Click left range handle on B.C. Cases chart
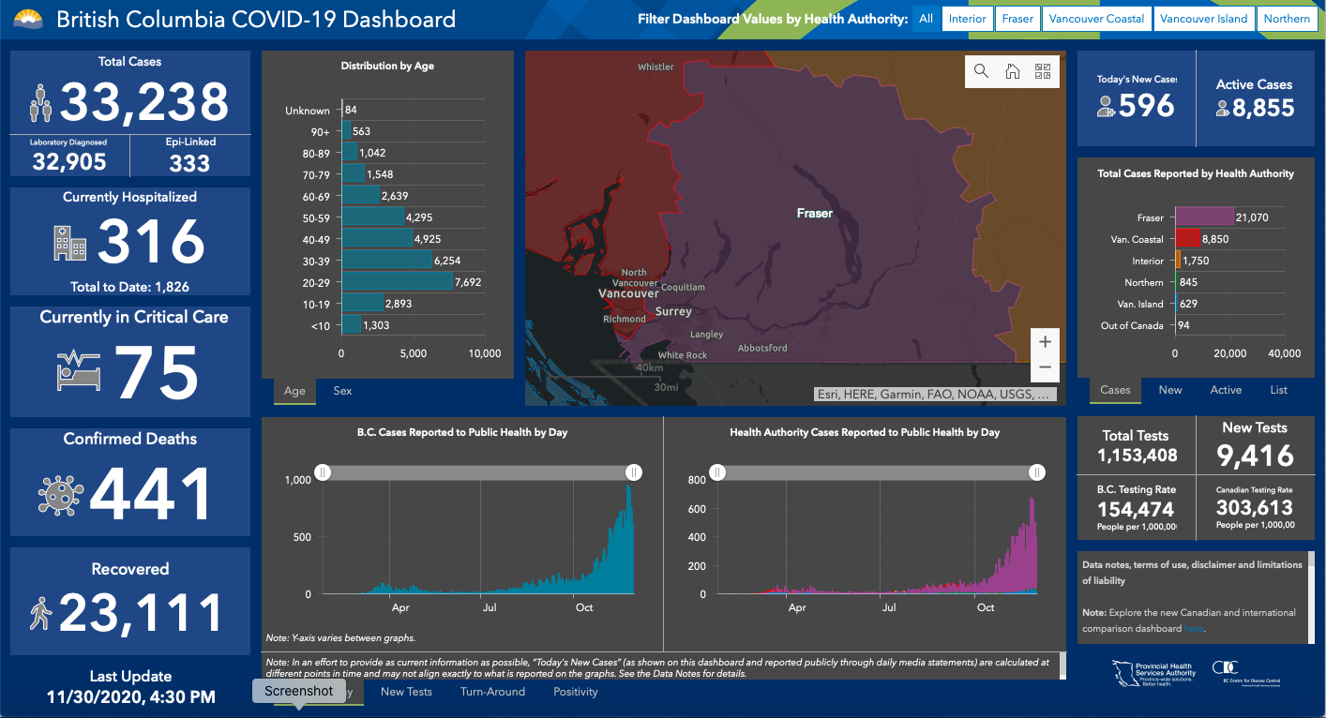The width and height of the screenshot is (1326, 718). click(322, 472)
